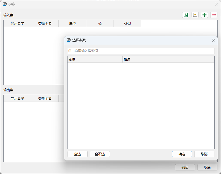Click 变量全名 header in 输入集 table
221x174 pixels.
(x=45, y=23)
